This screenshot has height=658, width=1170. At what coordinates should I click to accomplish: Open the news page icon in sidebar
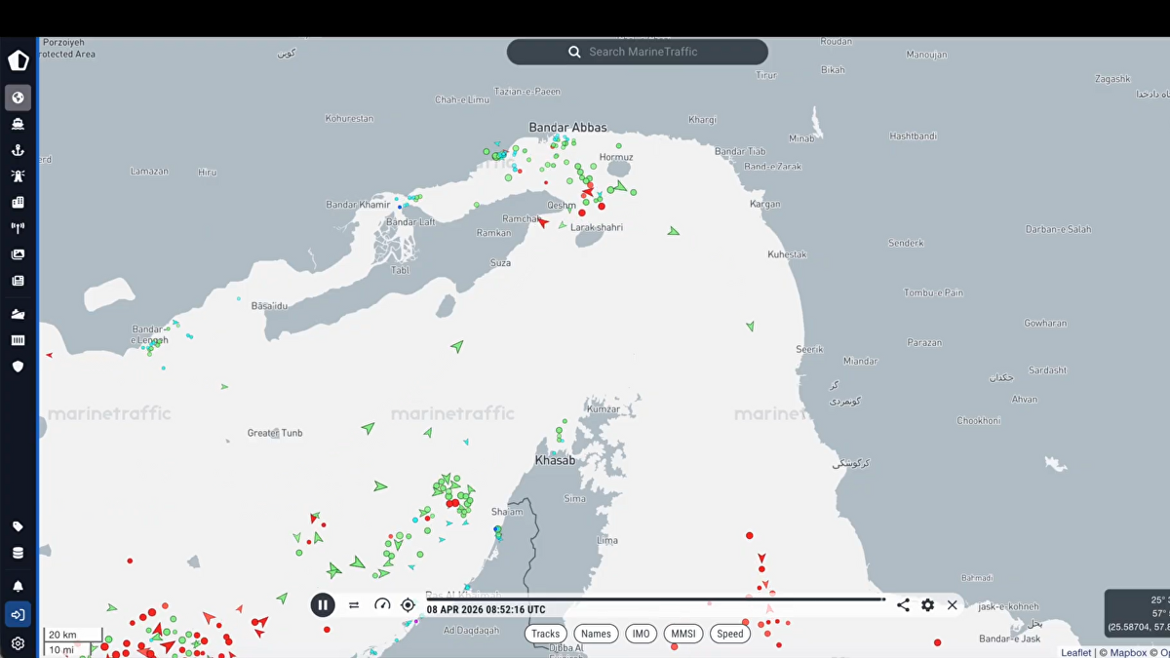[18, 281]
